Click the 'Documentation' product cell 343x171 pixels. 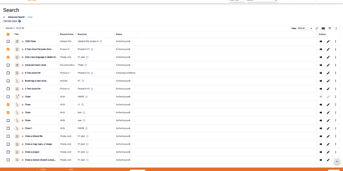(x=67, y=65)
